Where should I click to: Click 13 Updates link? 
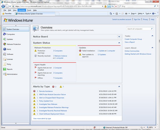(102, 54)
